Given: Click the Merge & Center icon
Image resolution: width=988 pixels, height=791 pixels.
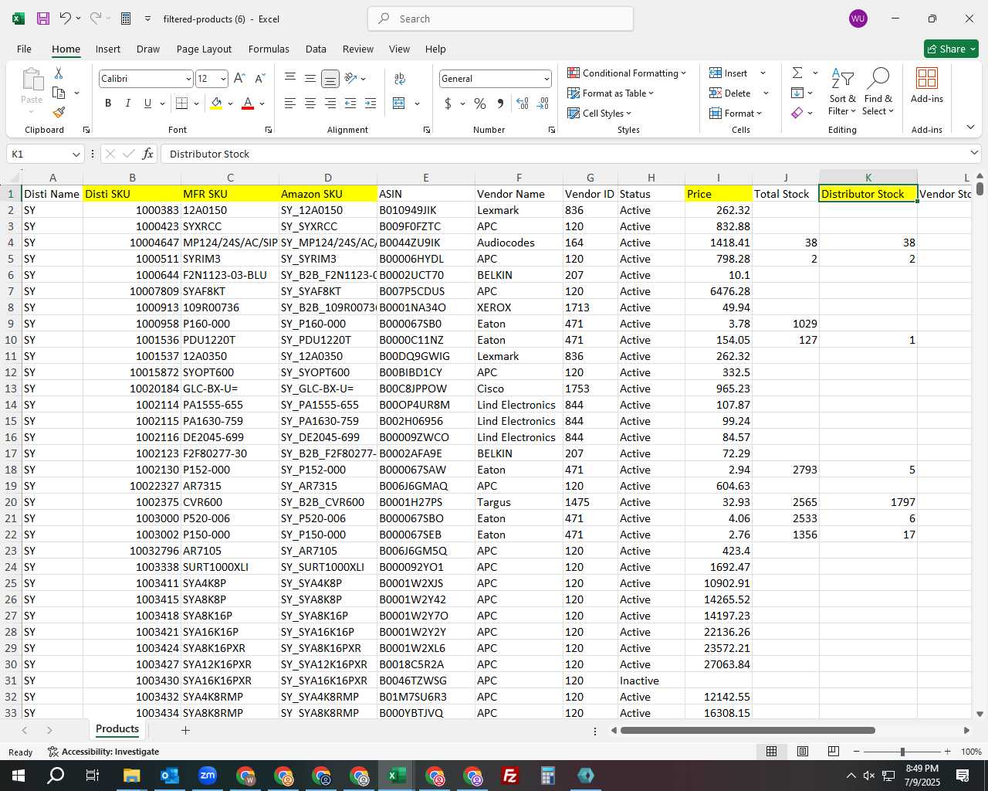Looking at the screenshot, I should coord(399,104).
